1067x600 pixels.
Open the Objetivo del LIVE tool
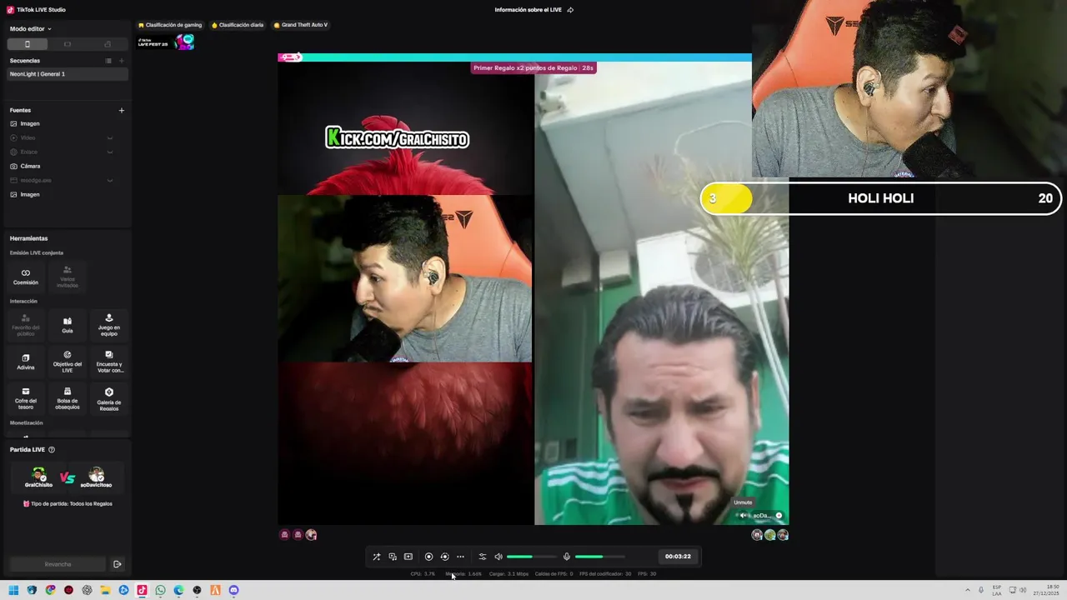68,361
